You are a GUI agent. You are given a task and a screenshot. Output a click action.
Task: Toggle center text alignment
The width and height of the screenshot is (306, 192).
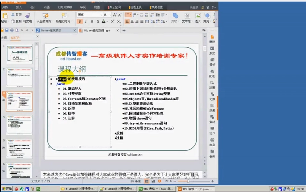pos(132,21)
